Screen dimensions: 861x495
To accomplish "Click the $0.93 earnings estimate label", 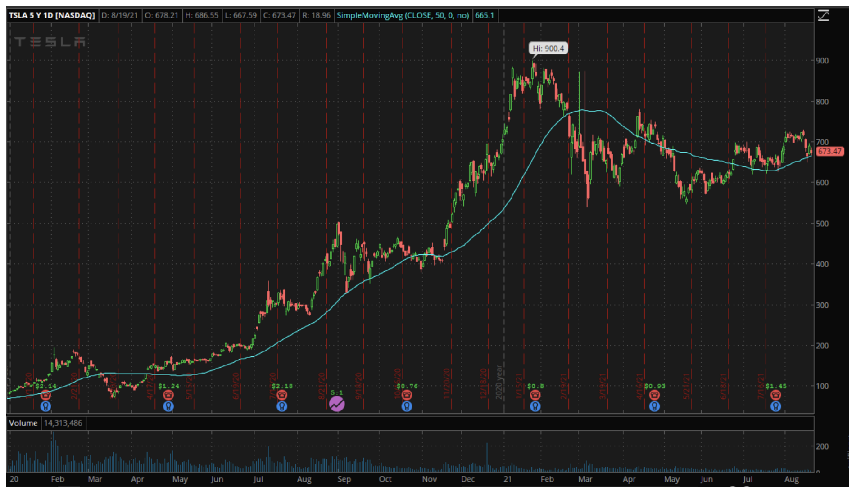I will pyautogui.click(x=655, y=386).
